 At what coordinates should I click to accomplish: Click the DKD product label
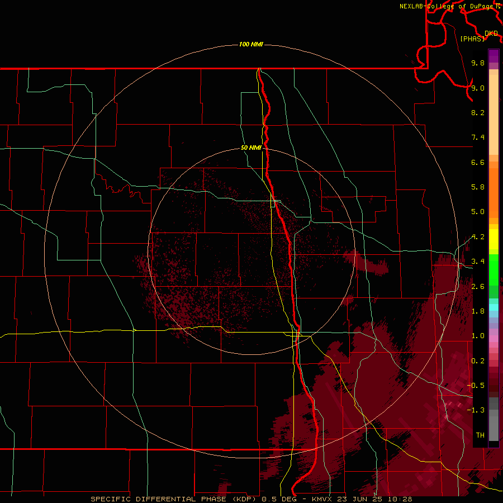pos(491,34)
